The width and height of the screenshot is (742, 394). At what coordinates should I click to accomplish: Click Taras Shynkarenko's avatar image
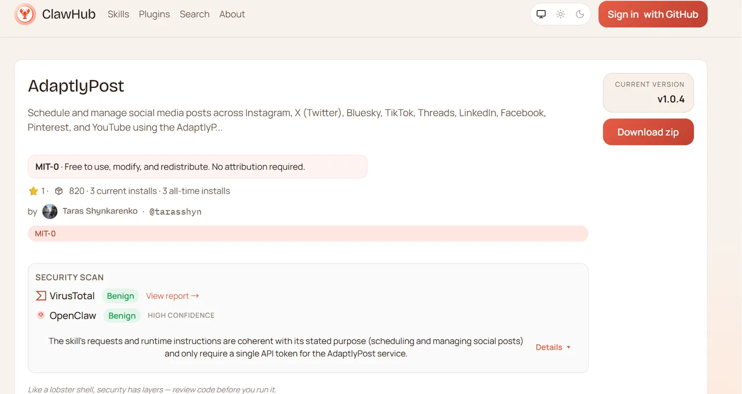[x=50, y=212]
